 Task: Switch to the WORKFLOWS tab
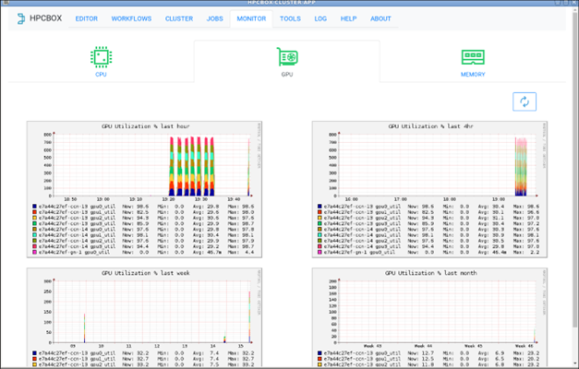click(x=131, y=18)
